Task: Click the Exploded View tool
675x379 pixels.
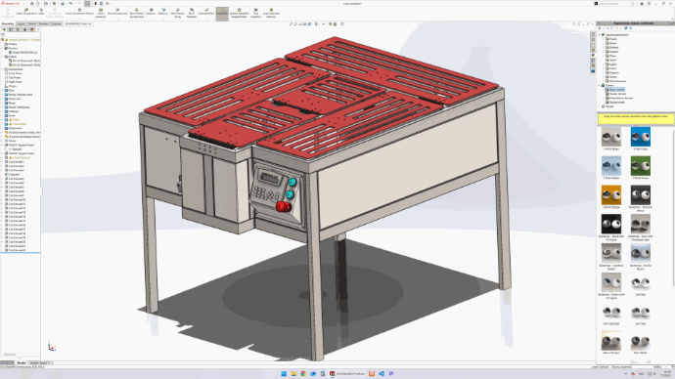Action: (x=206, y=12)
